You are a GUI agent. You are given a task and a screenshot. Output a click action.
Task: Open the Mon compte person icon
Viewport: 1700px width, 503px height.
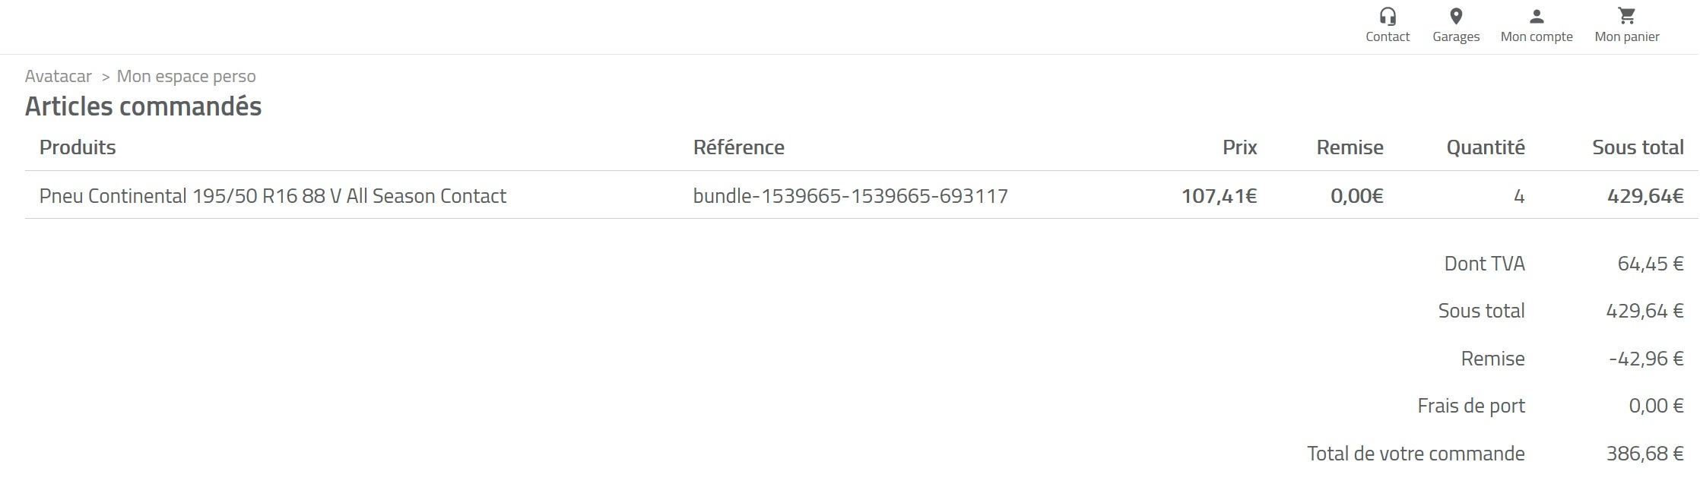1537,16
